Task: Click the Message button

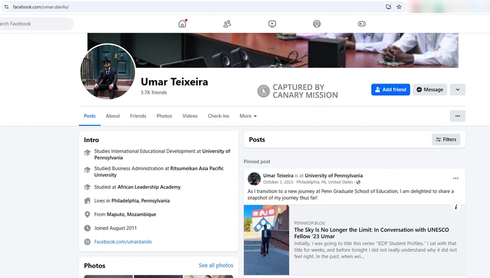Action: (430, 89)
